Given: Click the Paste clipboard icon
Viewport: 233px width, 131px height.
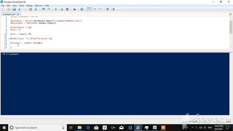Looking at the screenshot, I should click(x=31, y=9).
